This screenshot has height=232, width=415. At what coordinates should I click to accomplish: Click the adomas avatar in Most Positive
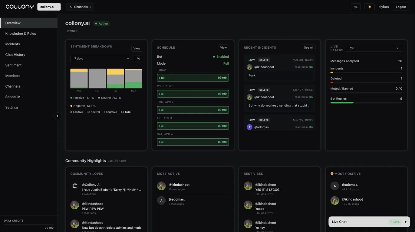click(x=334, y=186)
